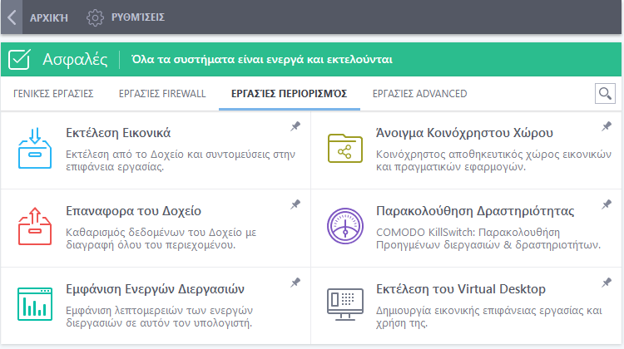Screen dimensions: 624x349
Task: Open ΡΥΘΜΊΣΕΙΣ settings link
Action: pos(138,17)
